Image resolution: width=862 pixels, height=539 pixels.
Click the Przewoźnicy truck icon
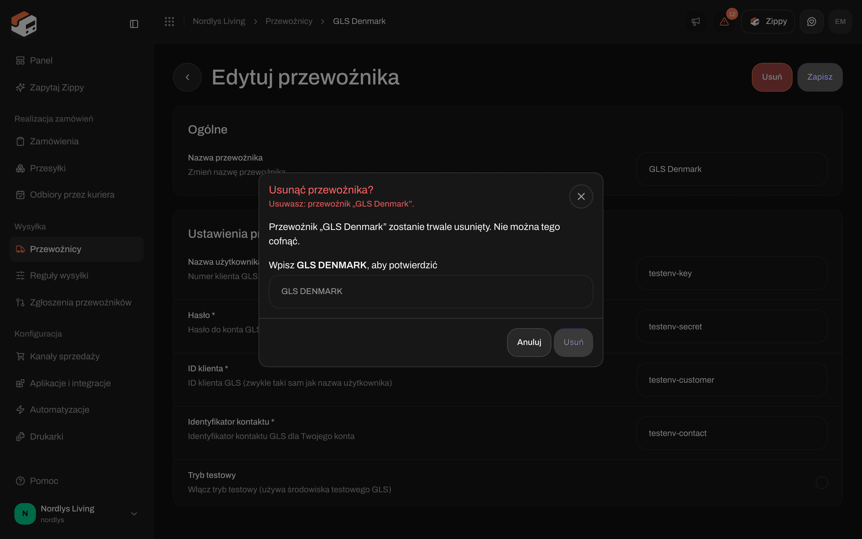coord(20,249)
